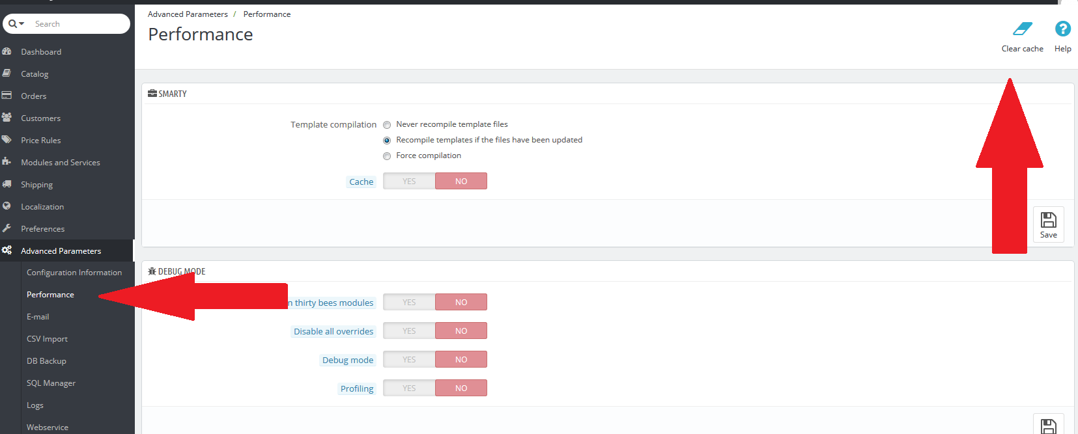Image resolution: width=1078 pixels, height=434 pixels.
Task: Set Profiling to NO
Action: [461, 388]
